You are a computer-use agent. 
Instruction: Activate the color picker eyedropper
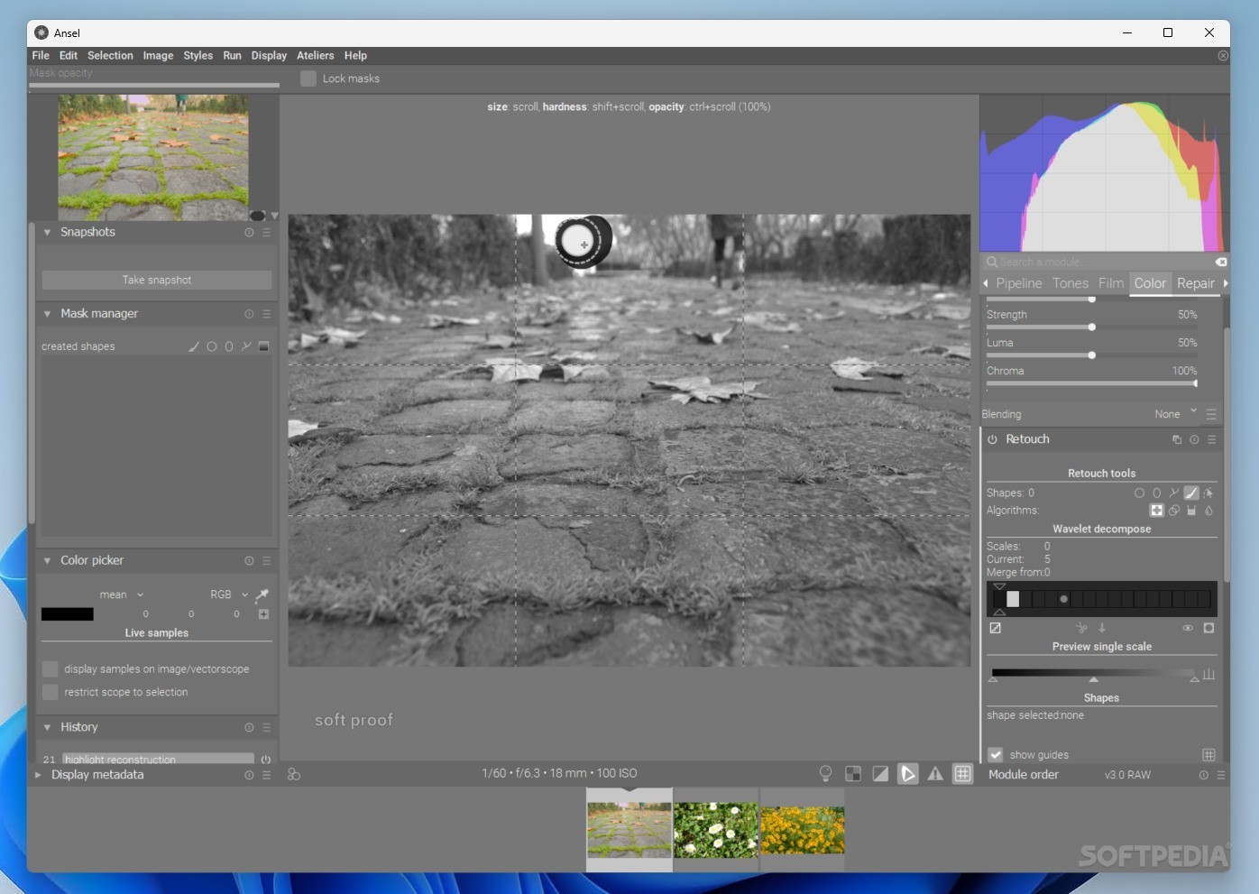tap(262, 594)
